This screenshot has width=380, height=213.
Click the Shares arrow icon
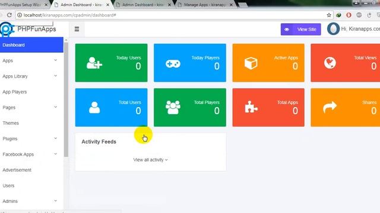pos(330,107)
